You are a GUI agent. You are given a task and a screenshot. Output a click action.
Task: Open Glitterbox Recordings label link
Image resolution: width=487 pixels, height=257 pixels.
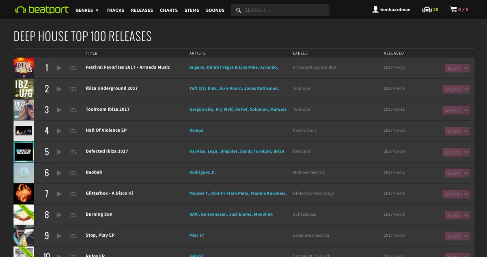click(x=314, y=193)
